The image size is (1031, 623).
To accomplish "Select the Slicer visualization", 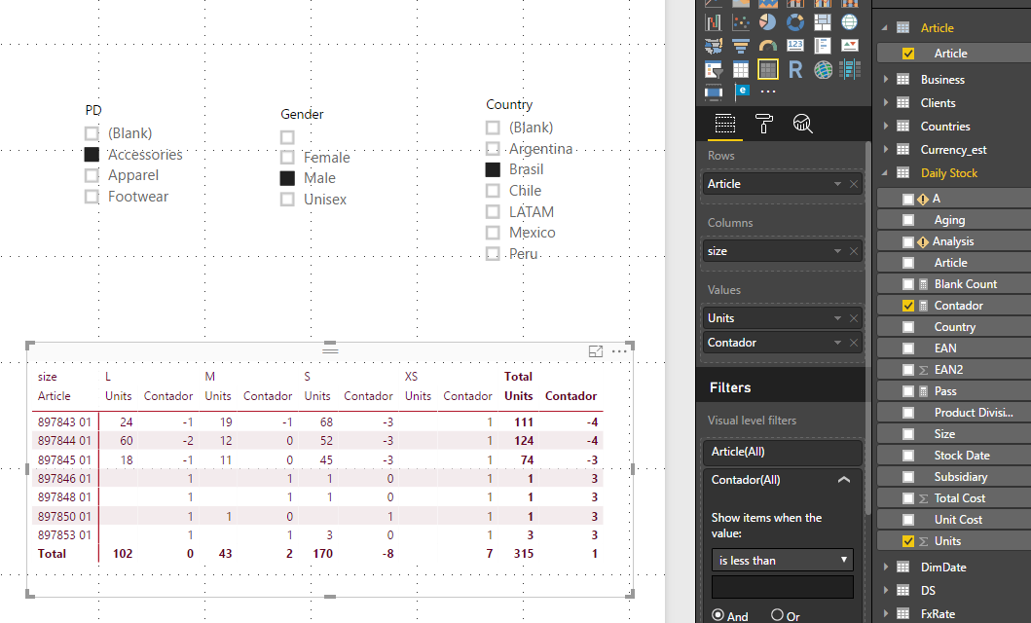I will (x=714, y=70).
